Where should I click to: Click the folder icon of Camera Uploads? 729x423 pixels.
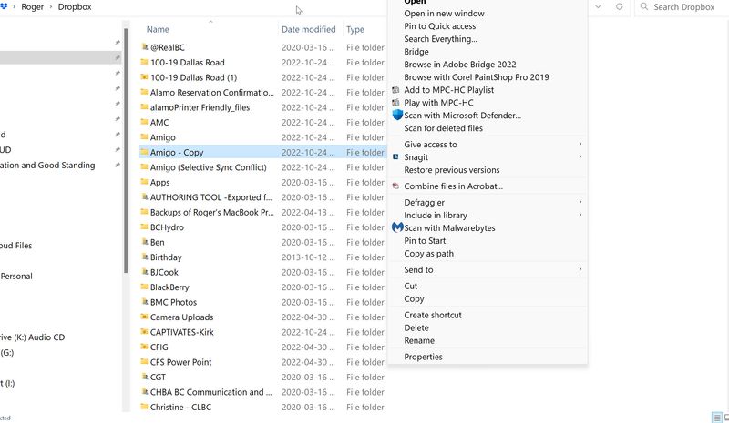tap(144, 317)
